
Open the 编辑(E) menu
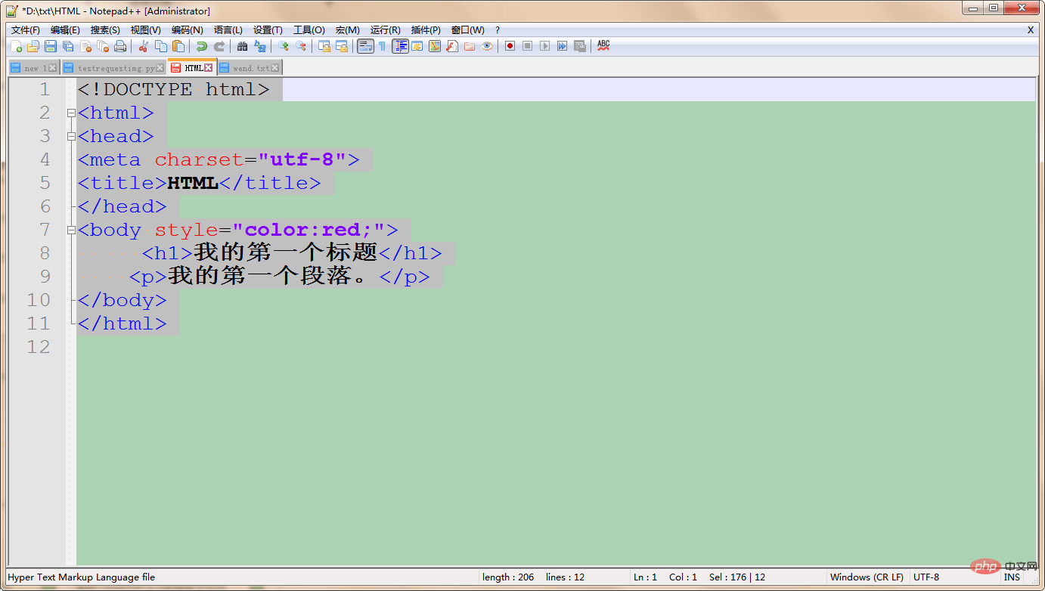point(65,30)
